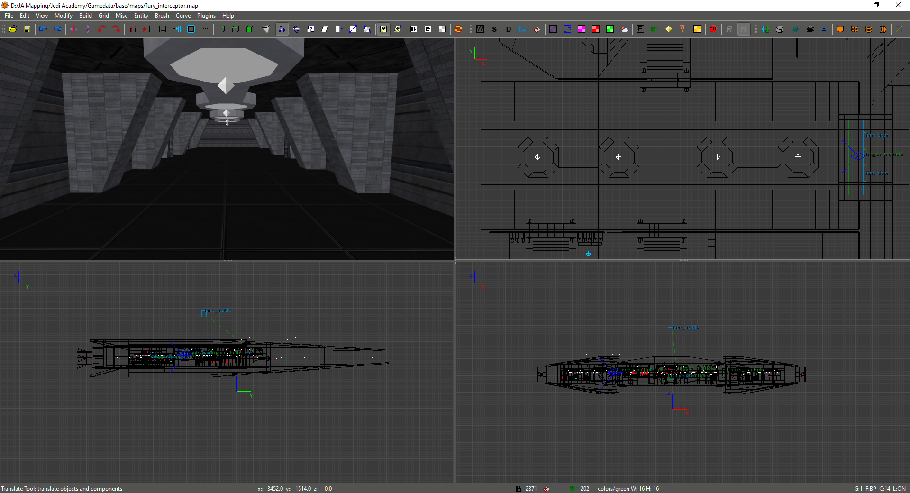Screen dimensions: 910x493
Task: Toggle the W world filter button
Action: click(x=480, y=29)
